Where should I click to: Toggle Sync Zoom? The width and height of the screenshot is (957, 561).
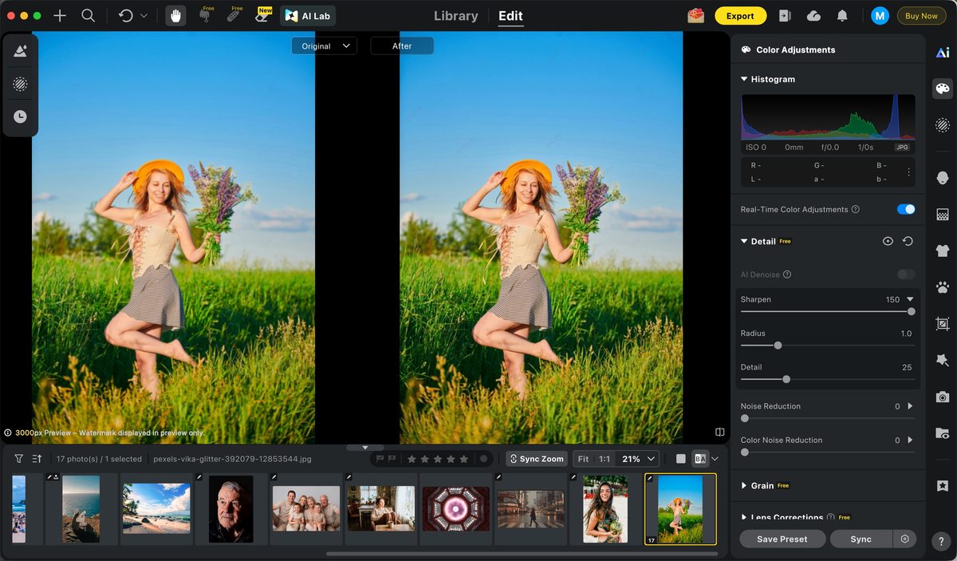pos(537,459)
